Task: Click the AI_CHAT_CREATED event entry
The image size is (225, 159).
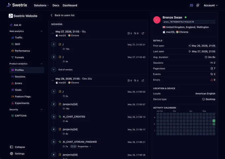Action: pos(74,117)
